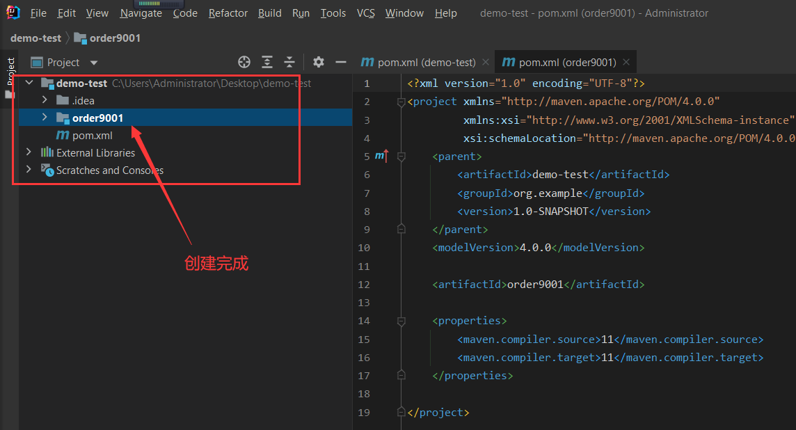This screenshot has width=796, height=430.
Task: Open the File menu
Action: click(38, 13)
